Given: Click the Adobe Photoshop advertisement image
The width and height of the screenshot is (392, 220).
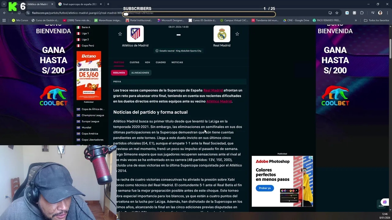Looking at the screenshot, I should click(282, 181).
